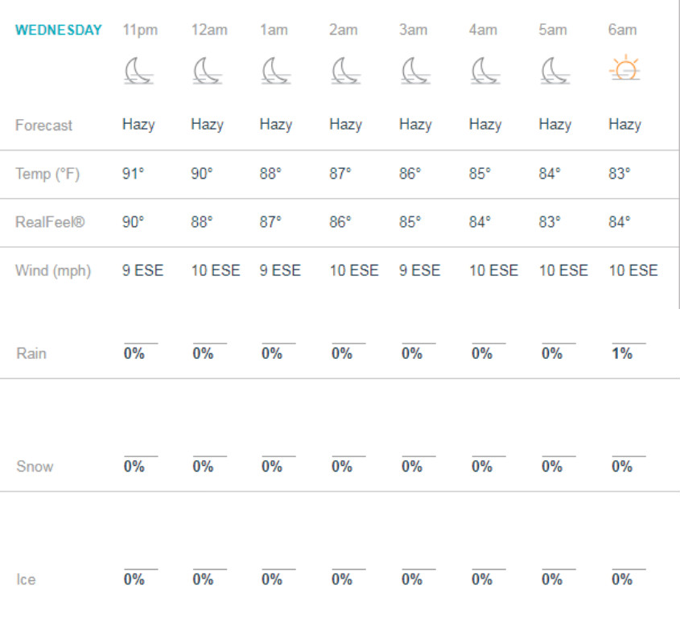Click the 11pm column time header
This screenshot has width=680, height=618.
pos(140,31)
